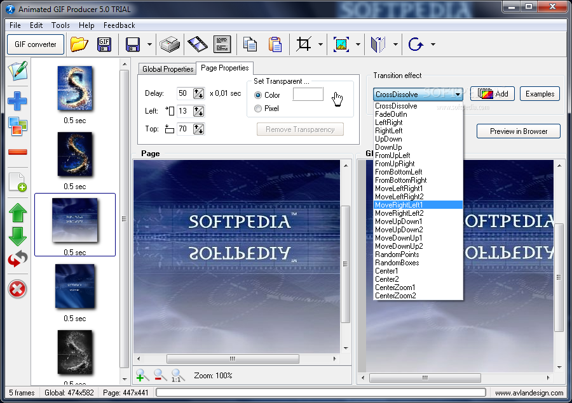Collapse the Transition effect combo box

click(x=458, y=95)
